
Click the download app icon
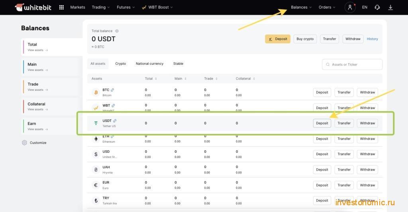coord(390,7)
